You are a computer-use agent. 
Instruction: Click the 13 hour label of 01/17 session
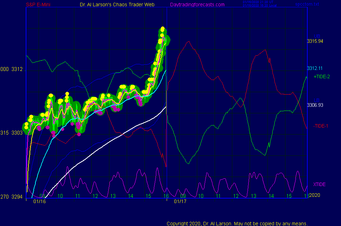click(x=253, y=196)
